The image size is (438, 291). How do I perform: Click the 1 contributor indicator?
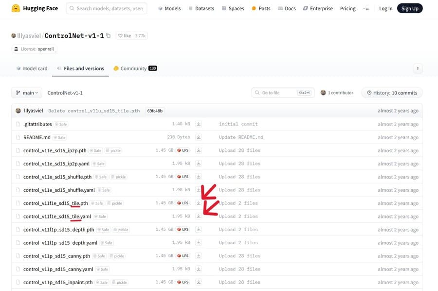(337, 93)
